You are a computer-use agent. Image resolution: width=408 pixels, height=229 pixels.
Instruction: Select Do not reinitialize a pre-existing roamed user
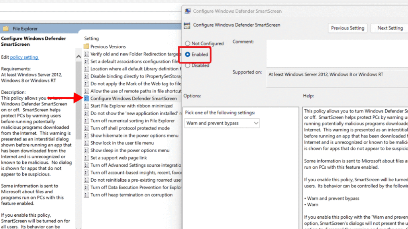click(135, 180)
